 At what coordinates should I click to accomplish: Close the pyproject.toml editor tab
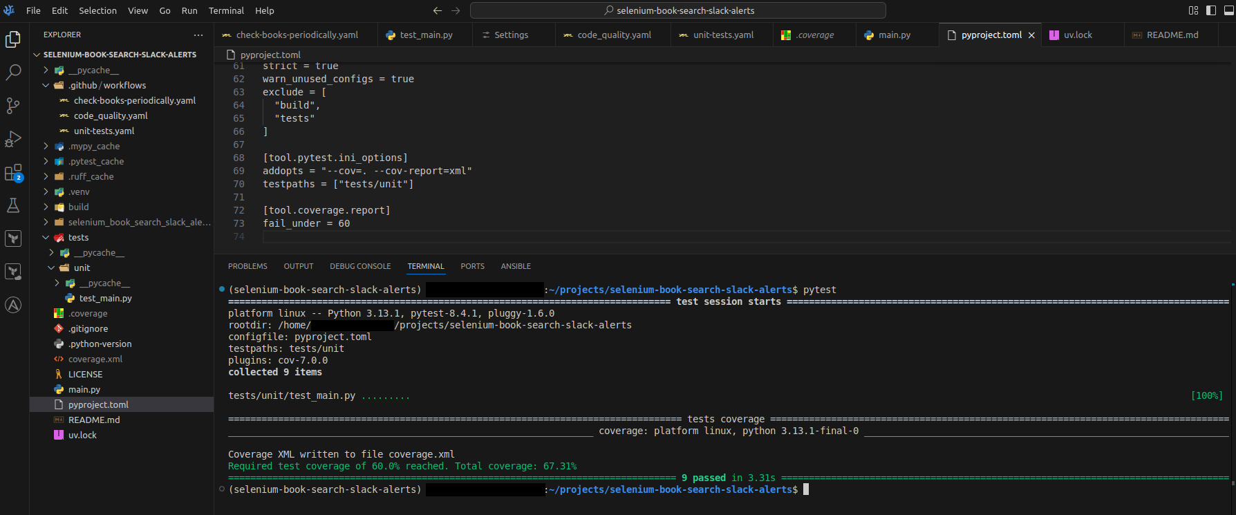(x=1031, y=35)
